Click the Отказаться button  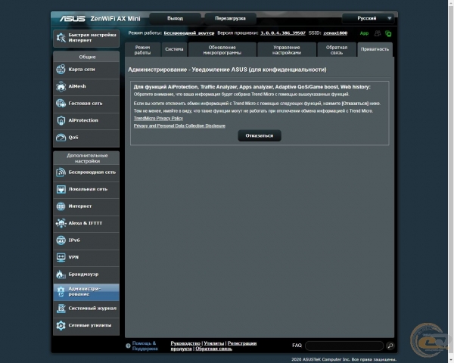[x=260, y=135]
